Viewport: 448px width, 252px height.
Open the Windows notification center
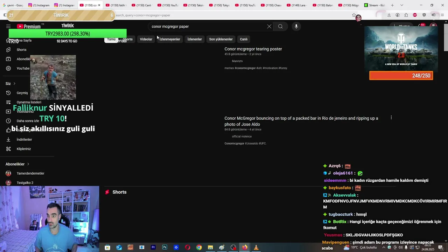(440, 247)
